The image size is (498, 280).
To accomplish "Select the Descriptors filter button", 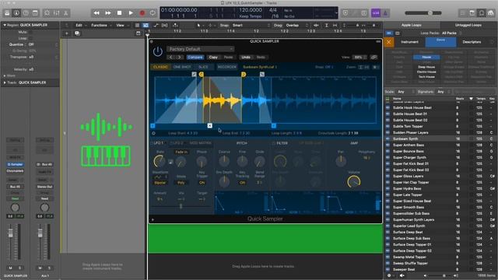I will click(472, 42).
